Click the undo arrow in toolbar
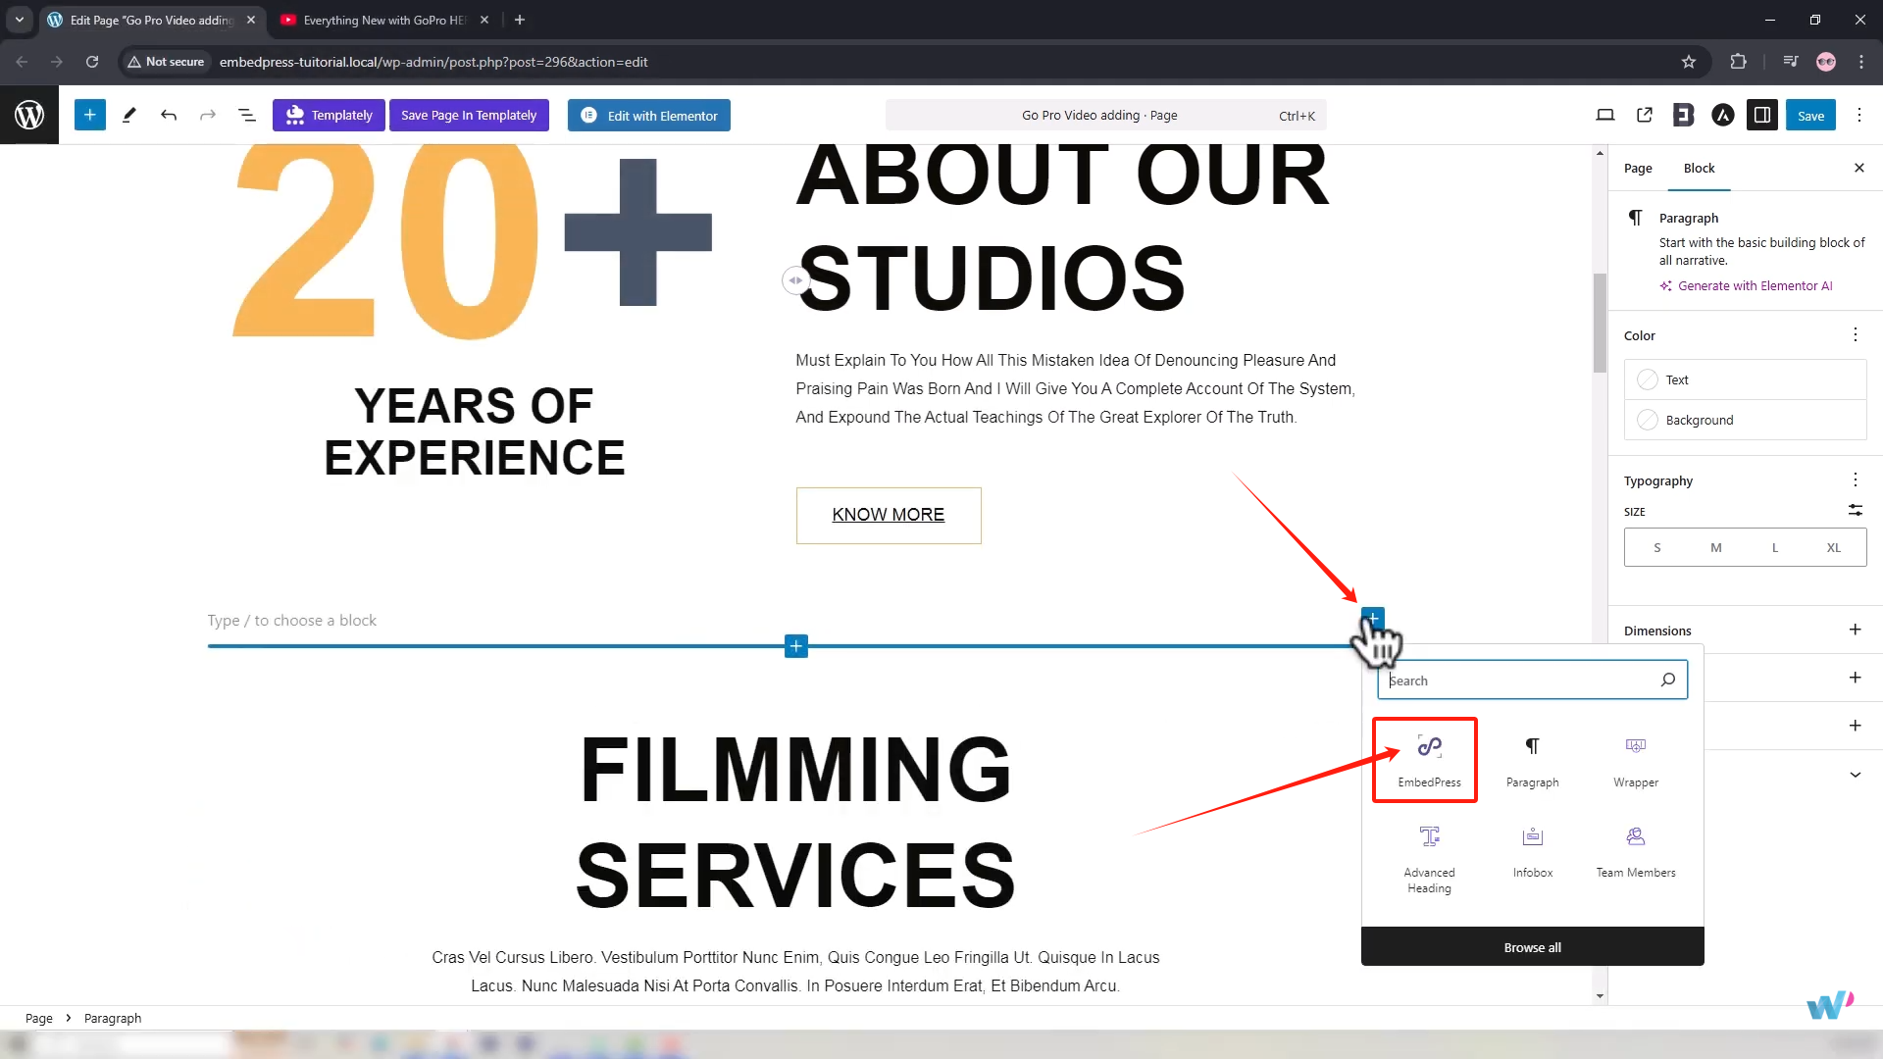This screenshot has height=1059, width=1883. [x=169, y=116]
